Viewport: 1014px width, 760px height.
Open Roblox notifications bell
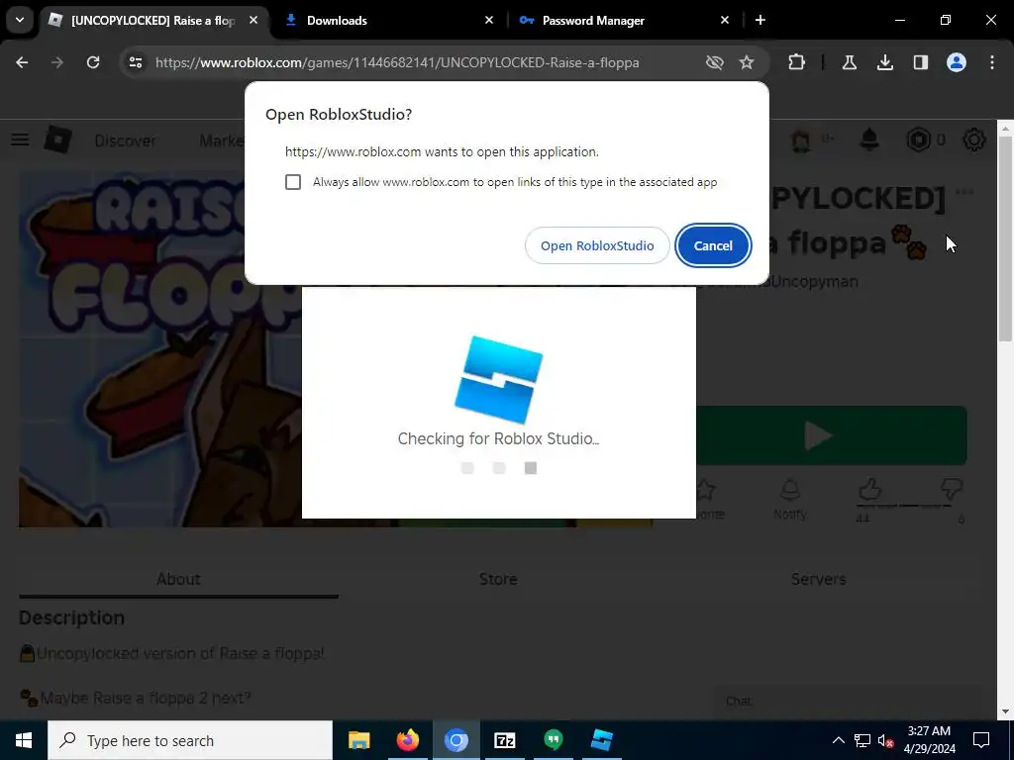[x=869, y=140]
